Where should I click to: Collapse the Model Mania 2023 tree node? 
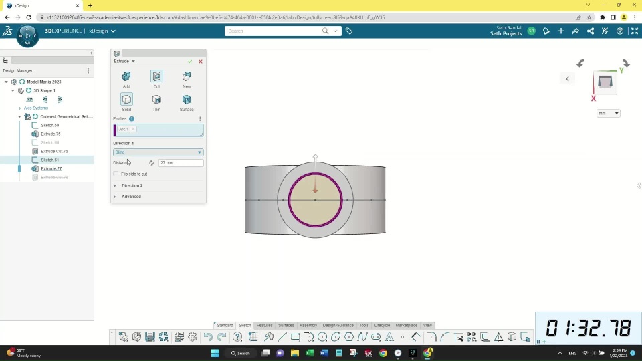pyautogui.click(x=6, y=82)
